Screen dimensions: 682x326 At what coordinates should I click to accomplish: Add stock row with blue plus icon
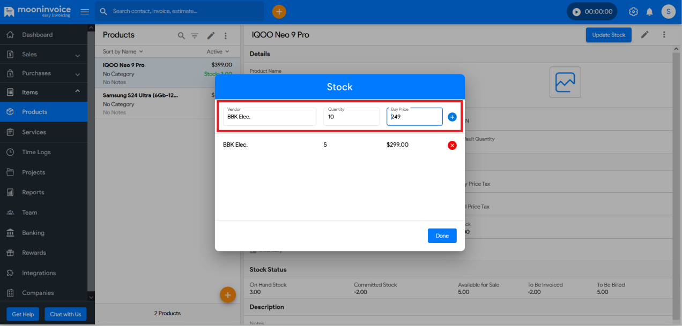click(x=452, y=117)
